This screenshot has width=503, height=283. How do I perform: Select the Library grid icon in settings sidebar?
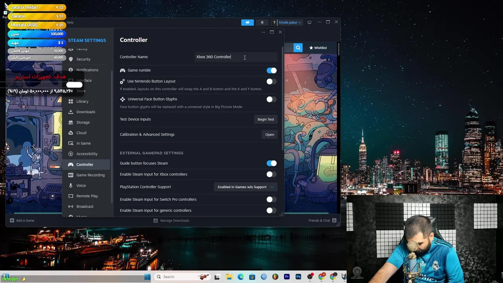pos(71,101)
